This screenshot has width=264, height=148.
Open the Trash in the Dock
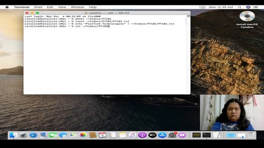[x=250, y=135]
